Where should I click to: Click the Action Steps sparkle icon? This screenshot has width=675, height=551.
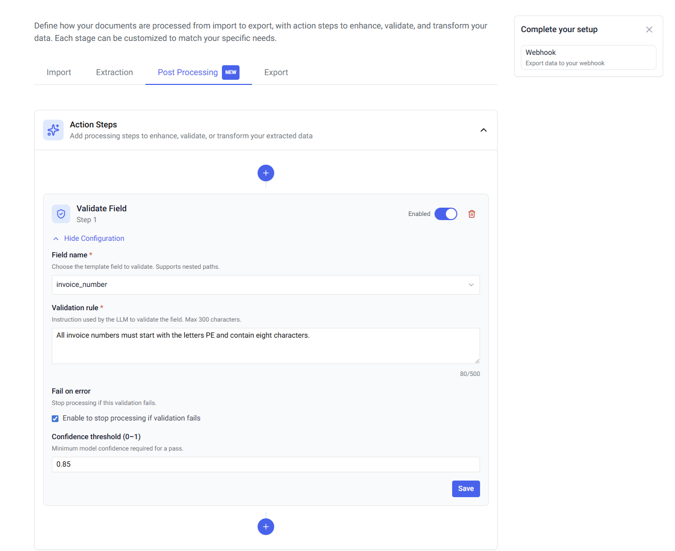pos(53,130)
